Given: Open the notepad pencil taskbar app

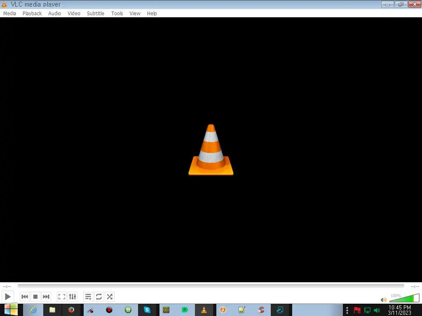Looking at the screenshot, I should coord(241,310).
